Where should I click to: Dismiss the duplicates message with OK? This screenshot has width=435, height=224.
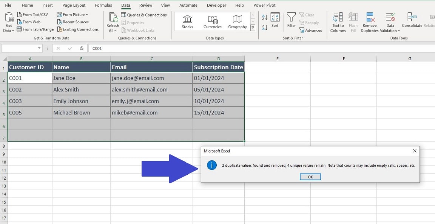(x=310, y=177)
